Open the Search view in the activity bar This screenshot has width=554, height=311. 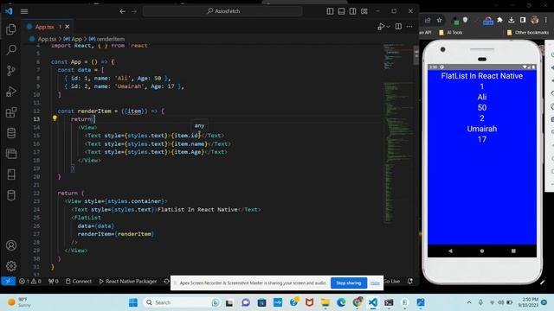click(x=11, y=50)
